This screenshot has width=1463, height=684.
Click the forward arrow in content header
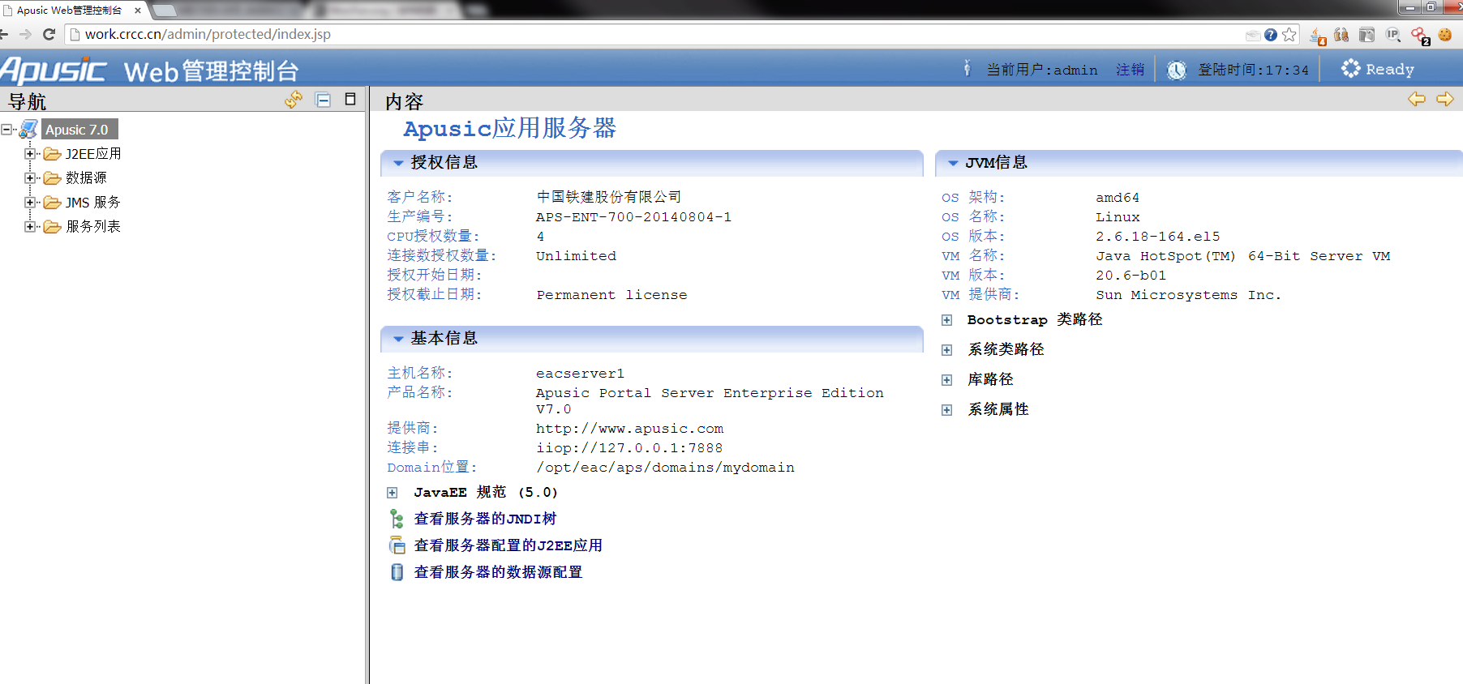point(1445,99)
